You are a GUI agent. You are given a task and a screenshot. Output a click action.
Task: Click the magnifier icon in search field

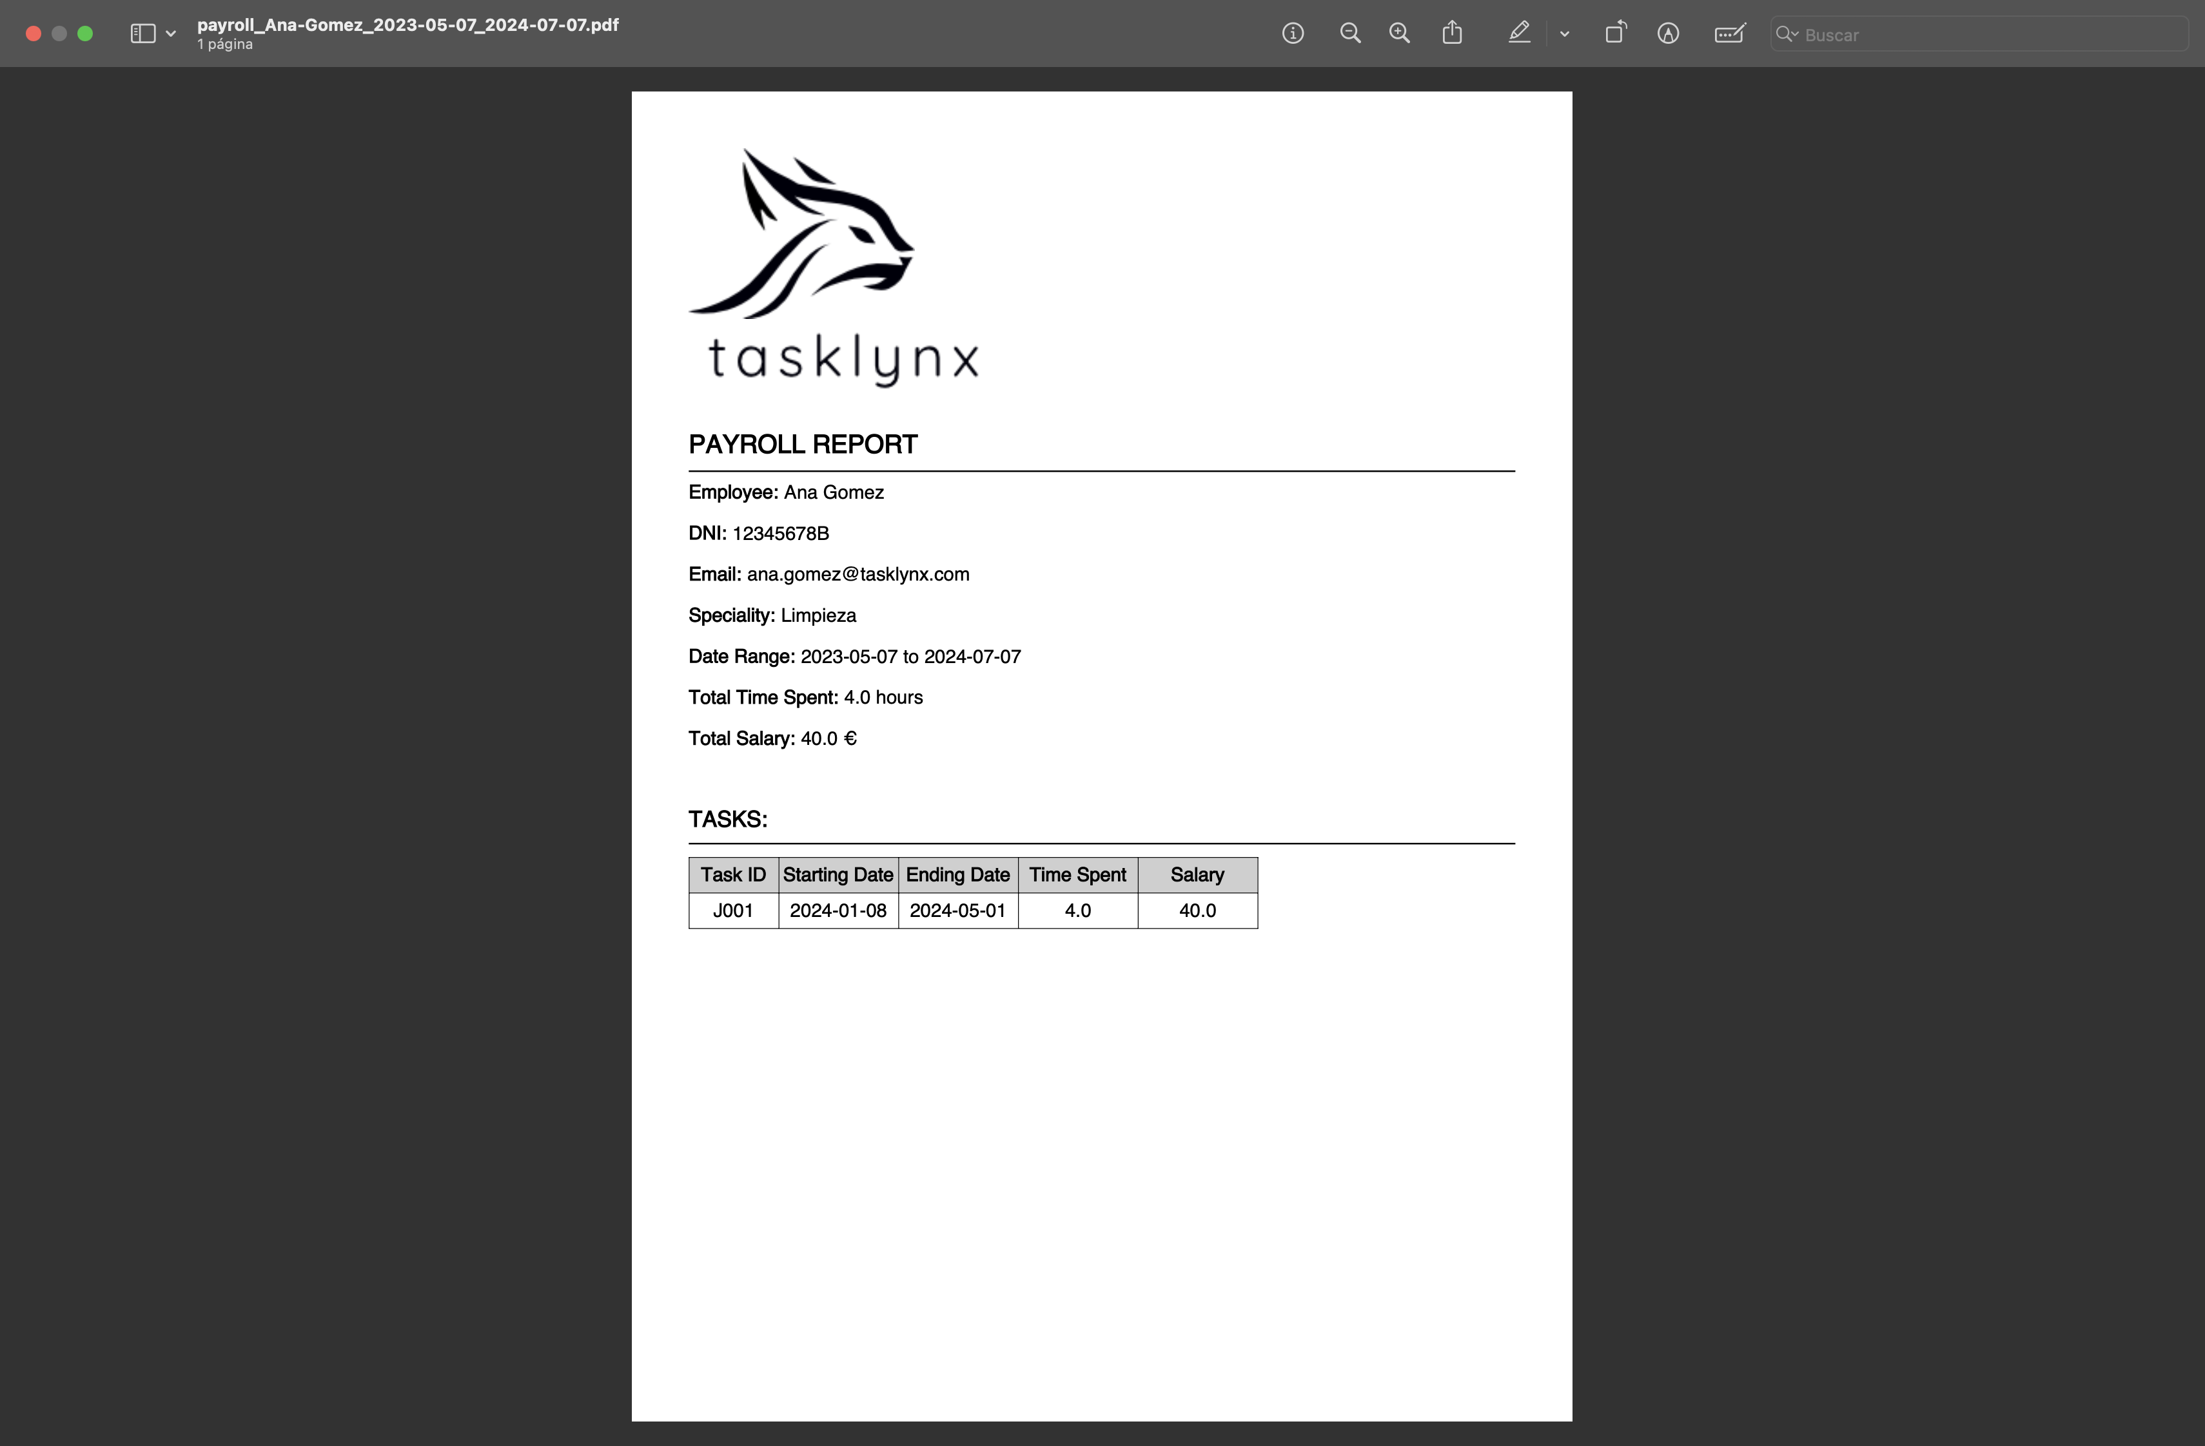click(1785, 34)
